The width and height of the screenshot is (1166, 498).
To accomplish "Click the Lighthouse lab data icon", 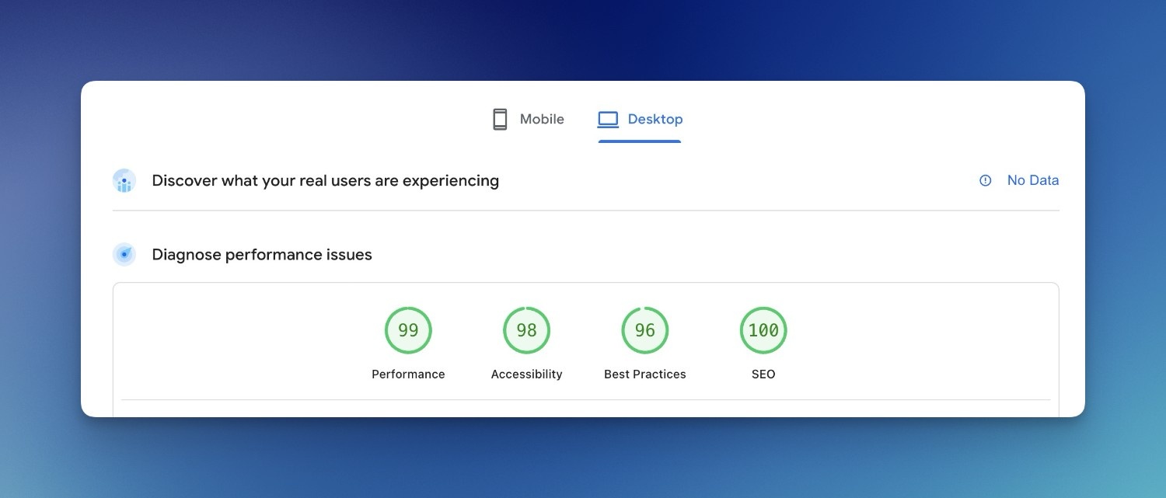I will tap(124, 254).
